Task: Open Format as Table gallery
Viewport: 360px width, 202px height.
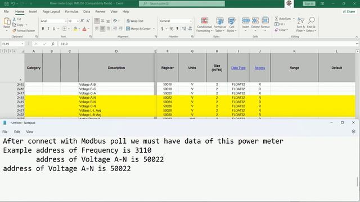Action: tap(220, 25)
